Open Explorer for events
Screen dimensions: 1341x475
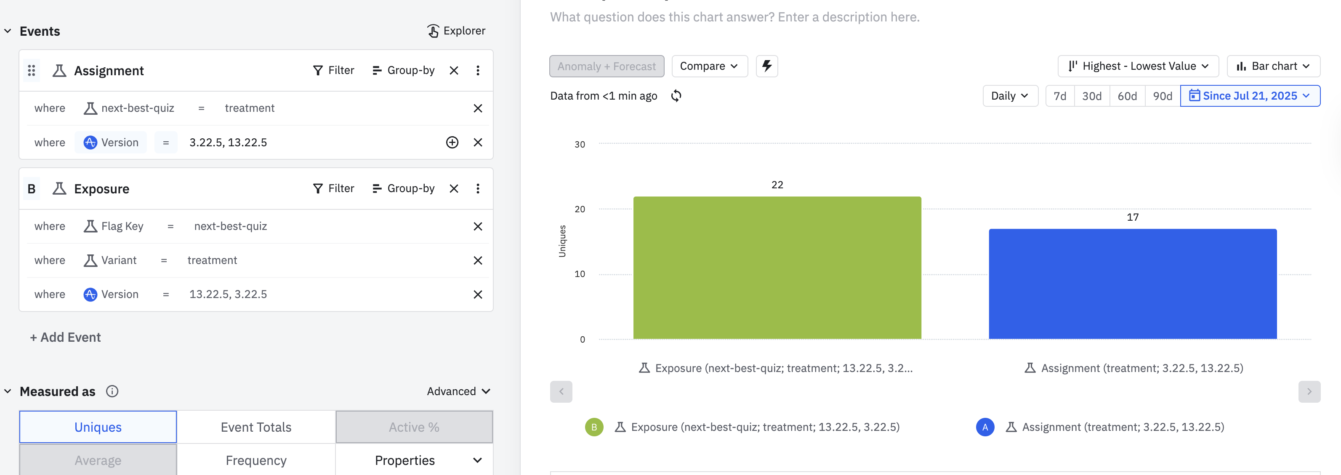[x=456, y=31]
